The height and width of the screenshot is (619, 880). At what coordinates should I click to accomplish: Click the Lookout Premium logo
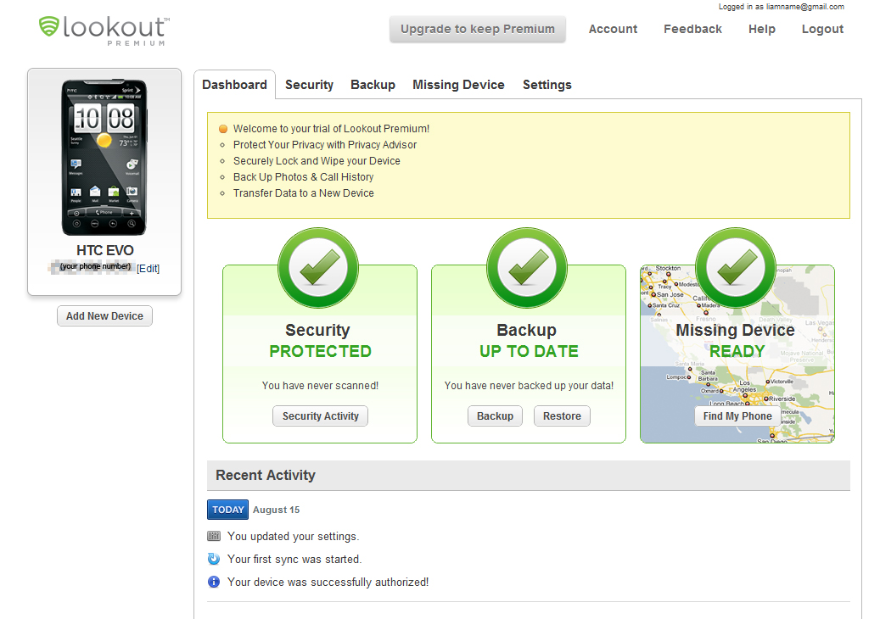[x=104, y=31]
